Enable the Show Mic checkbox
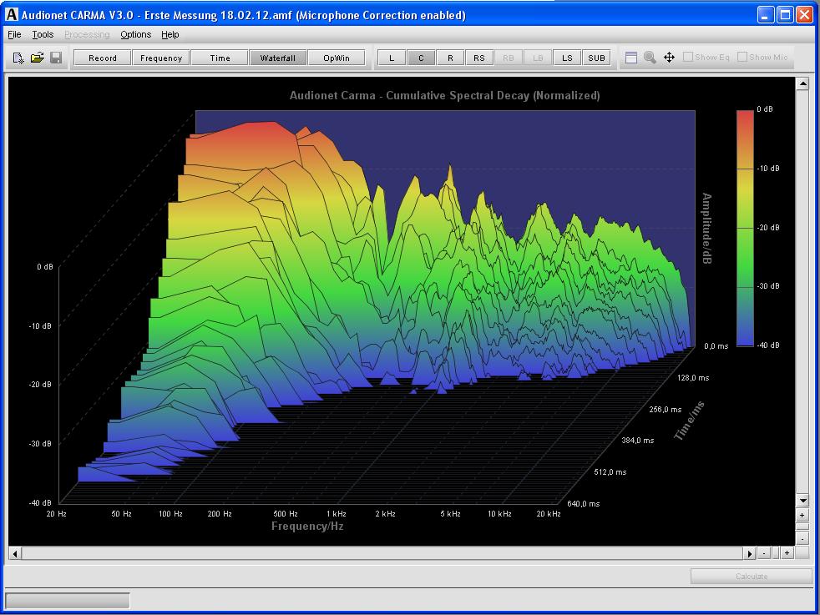The width and height of the screenshot is (820, 615). pyautogui.click(x=742, y=57)
